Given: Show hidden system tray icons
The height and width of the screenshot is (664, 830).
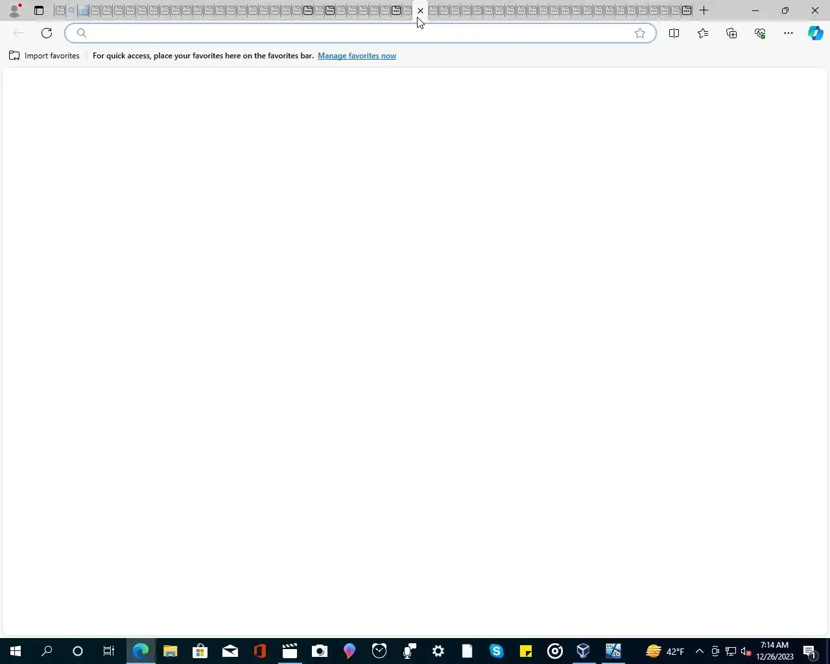Looking at the screenshot, I should click(x=700, y=651).
